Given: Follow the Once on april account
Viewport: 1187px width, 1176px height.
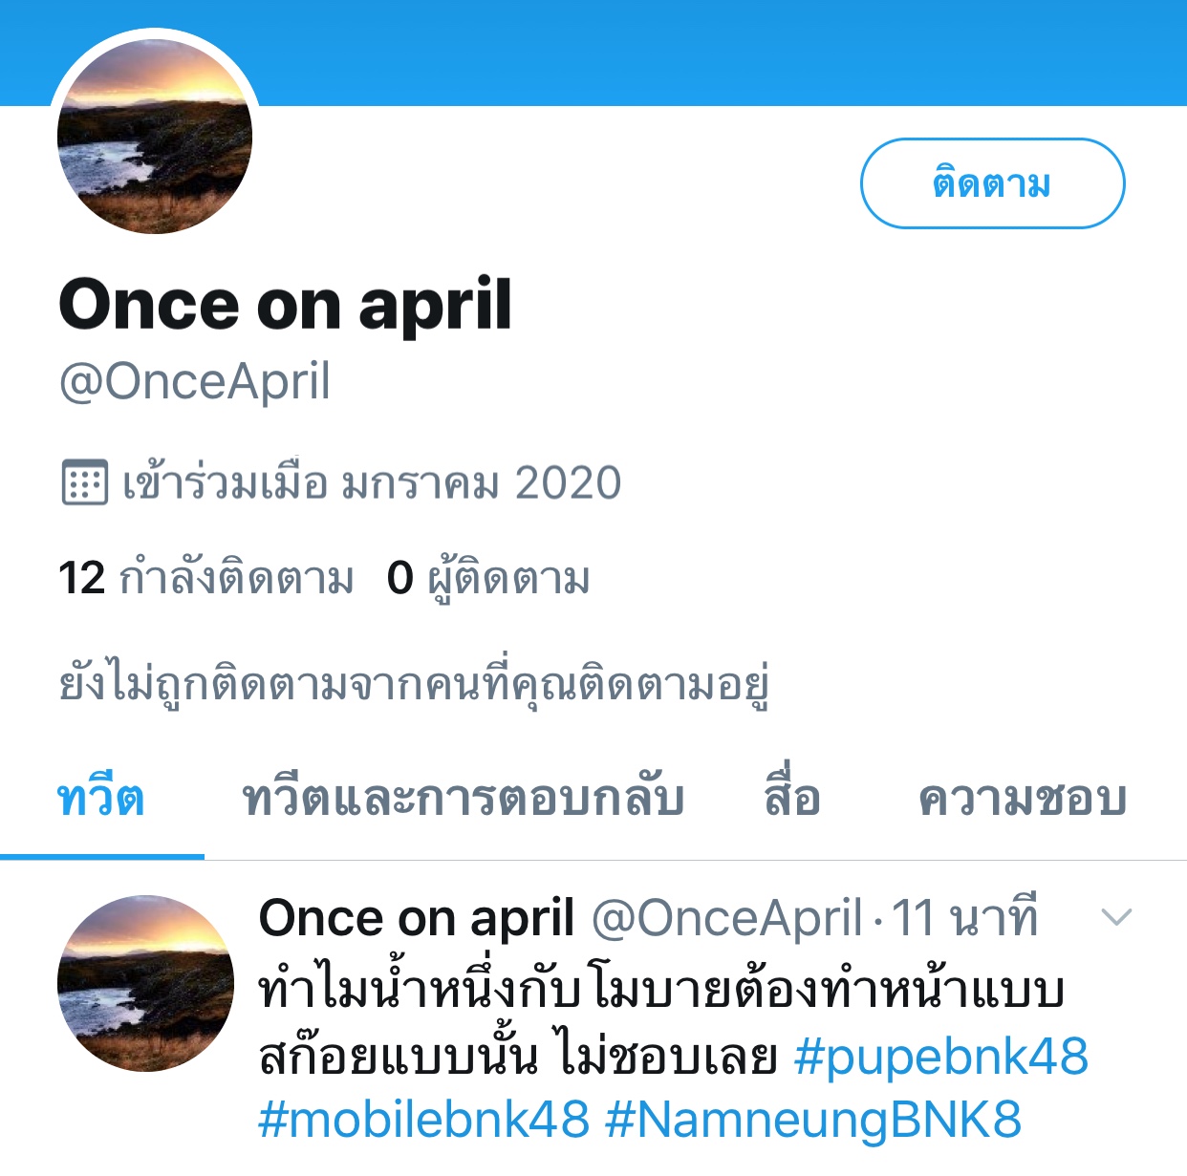Looking at the screenshot, I should (x=992, y=183).
